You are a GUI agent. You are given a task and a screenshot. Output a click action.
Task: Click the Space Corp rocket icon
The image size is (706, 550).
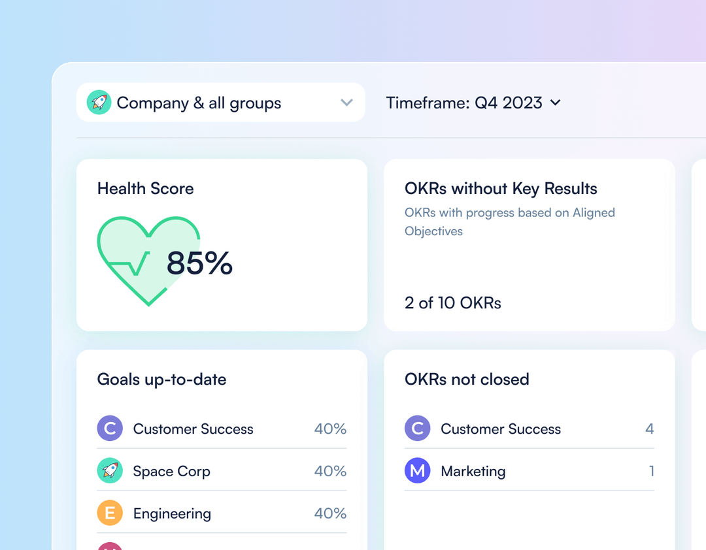(110, 471)
